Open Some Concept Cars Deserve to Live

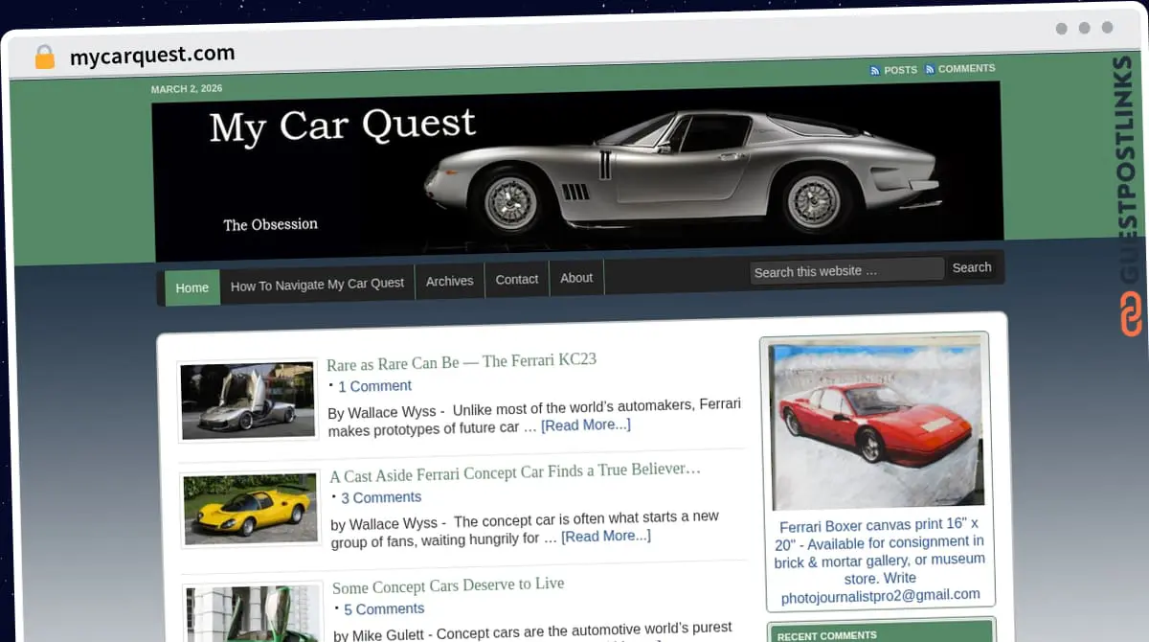[448, 586]
